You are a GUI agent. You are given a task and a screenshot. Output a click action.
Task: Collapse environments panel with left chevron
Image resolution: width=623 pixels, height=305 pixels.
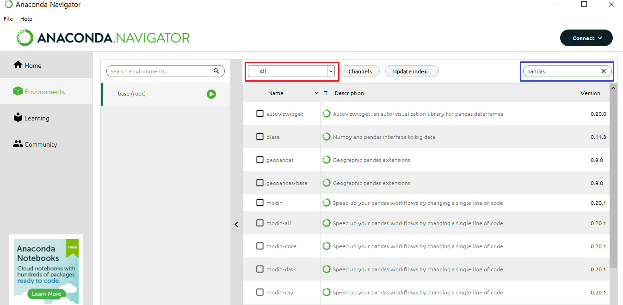(x=236, y=224)
